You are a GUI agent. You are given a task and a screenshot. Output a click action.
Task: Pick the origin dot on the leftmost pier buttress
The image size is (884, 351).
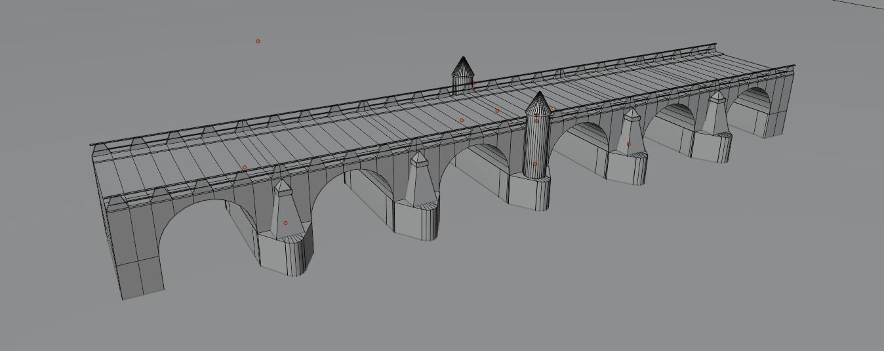(285, 223)
